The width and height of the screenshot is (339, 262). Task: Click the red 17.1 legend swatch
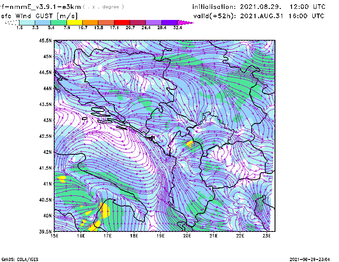tap(122, 22)
